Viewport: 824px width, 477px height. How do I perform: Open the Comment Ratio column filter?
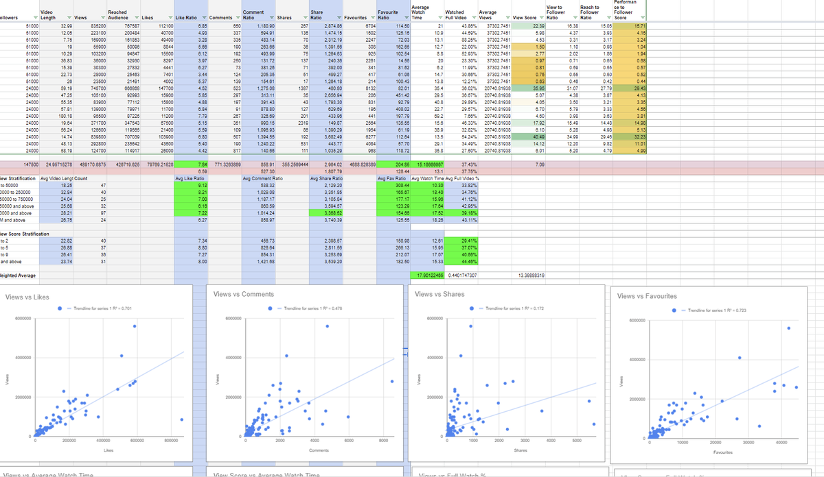pyautogui.click(x=272, y=17)
